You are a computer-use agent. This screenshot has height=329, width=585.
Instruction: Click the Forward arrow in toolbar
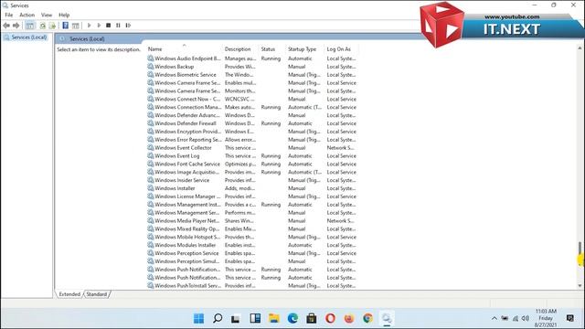click(16, 26)
